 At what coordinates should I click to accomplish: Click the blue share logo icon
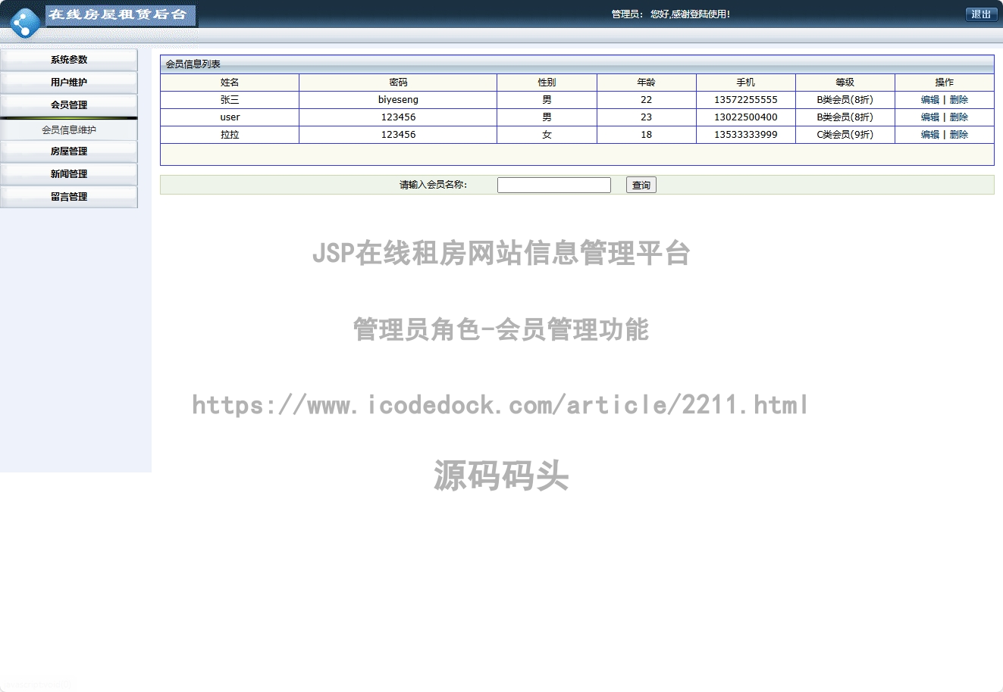coord(25,23)
